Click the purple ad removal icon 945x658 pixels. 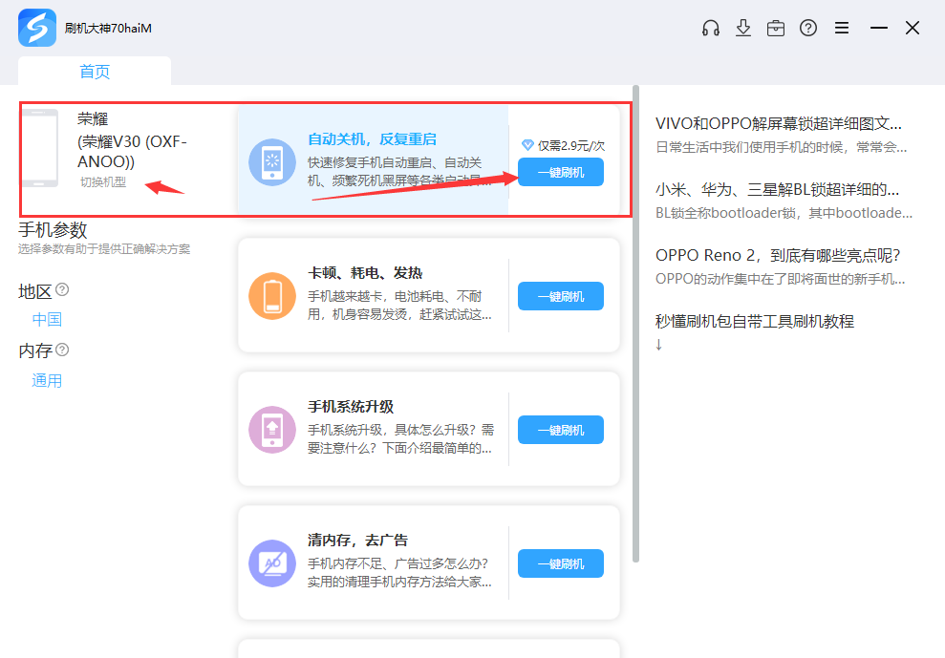[271, 562]
